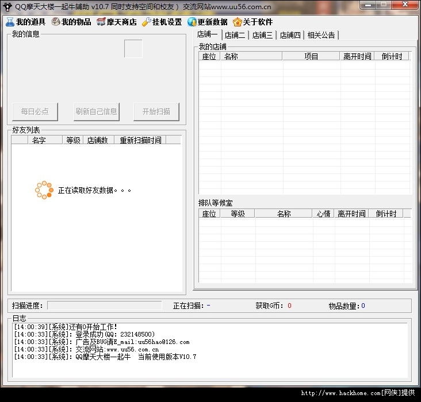Click the 我的物品 item icon

[x=56, y=22]
